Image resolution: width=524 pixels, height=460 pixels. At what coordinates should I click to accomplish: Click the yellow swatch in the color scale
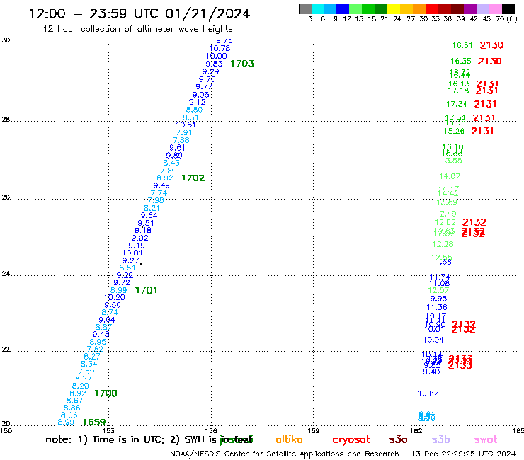394,8
